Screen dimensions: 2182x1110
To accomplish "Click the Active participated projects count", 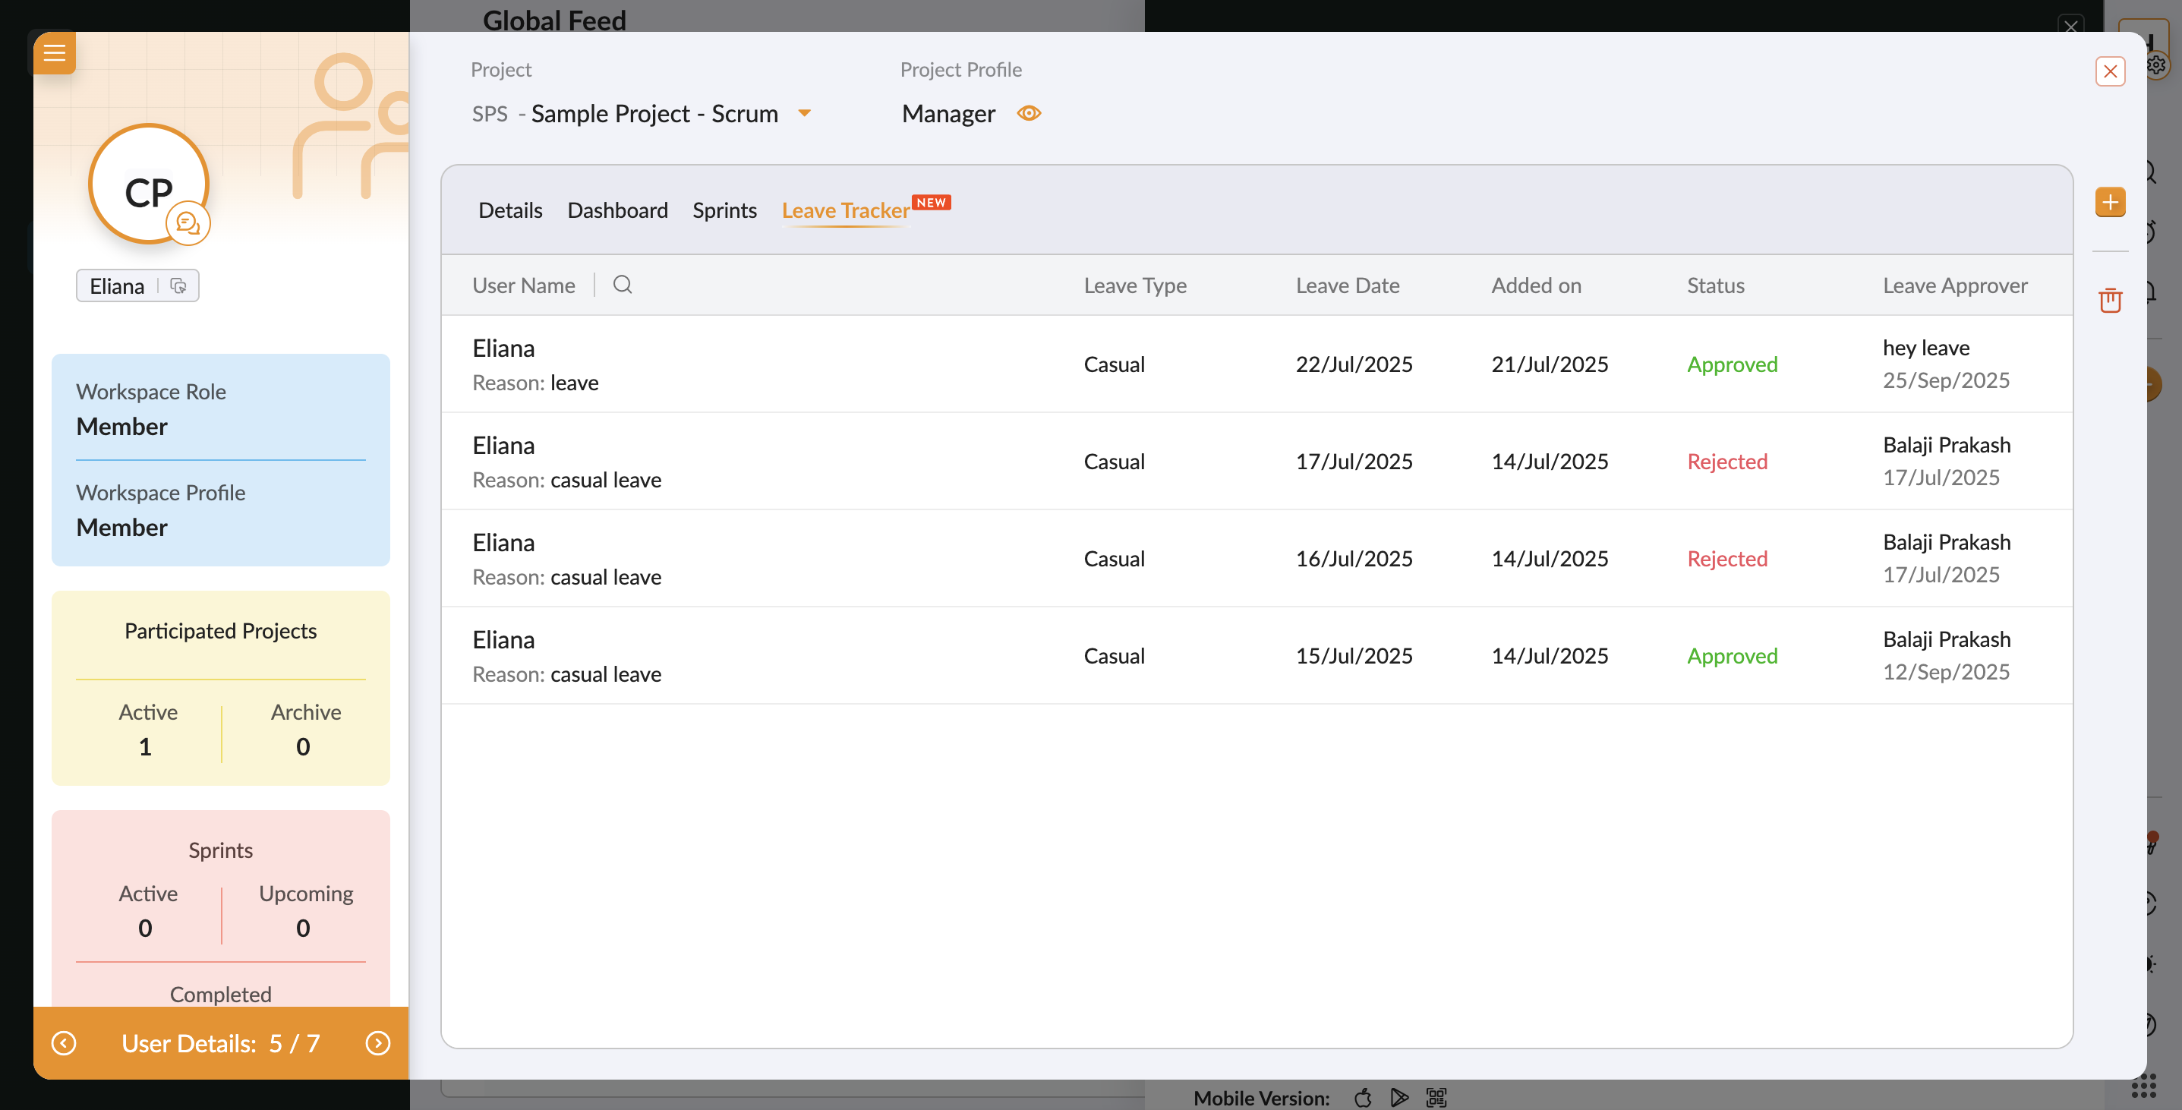I will (x=146, y=746).
